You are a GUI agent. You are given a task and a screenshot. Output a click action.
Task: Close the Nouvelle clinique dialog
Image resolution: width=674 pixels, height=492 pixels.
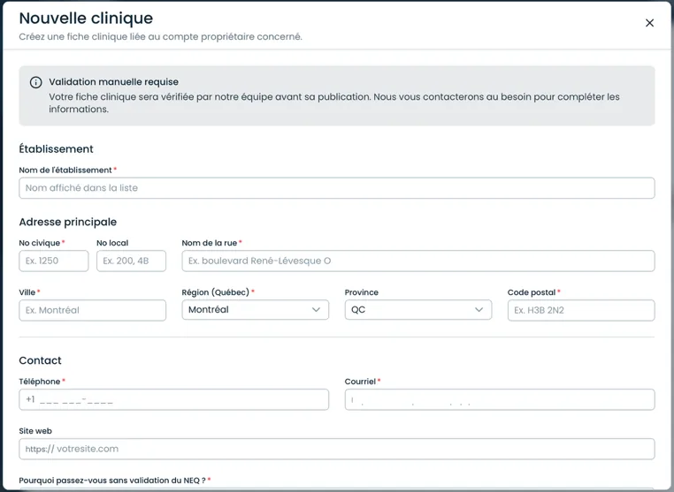coord(649,23)
